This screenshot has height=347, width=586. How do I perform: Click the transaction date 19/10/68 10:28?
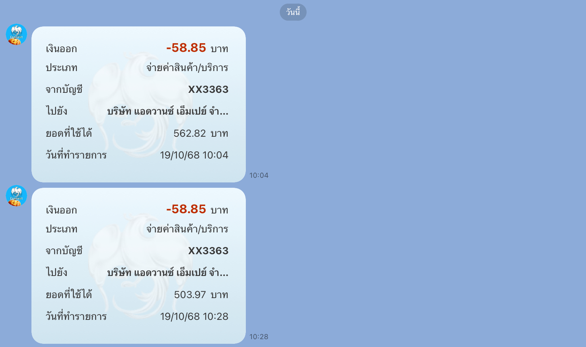pyautogui.click(x=194, y=316)
